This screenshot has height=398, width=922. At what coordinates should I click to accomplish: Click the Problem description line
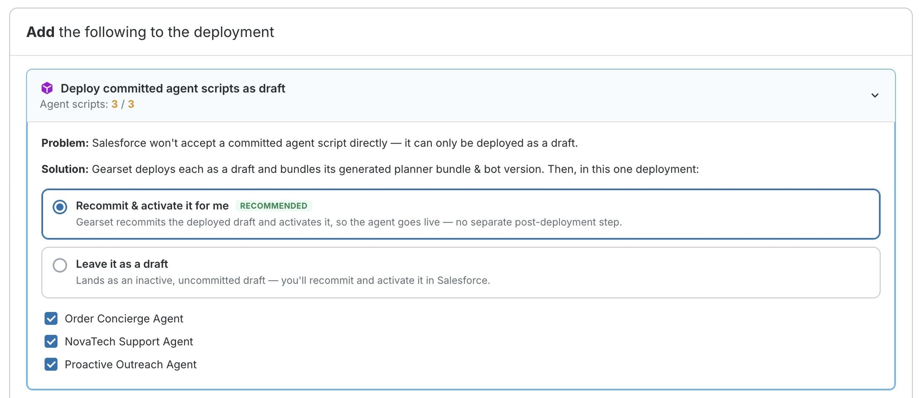(x=310, y=143)
